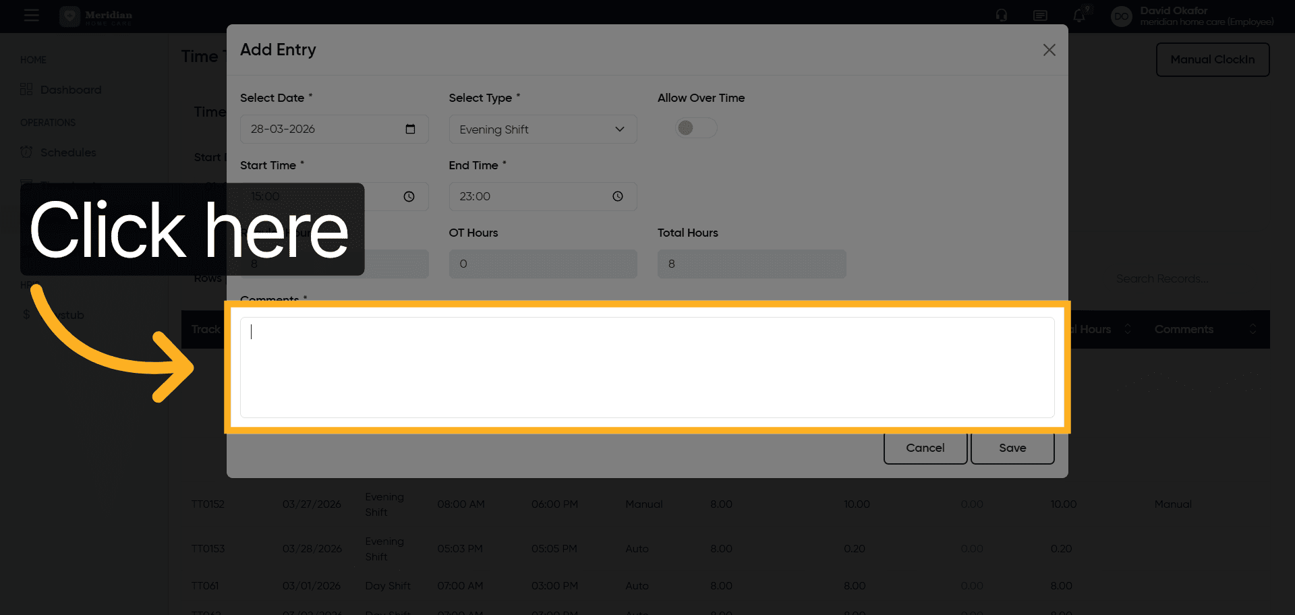Screen dimensions: 1295x615
Task: Click the clock icon in Start Time
Action: click(x=409, y=196)
